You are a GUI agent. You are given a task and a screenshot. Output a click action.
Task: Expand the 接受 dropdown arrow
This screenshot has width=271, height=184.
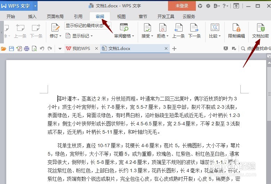[152, 36]
